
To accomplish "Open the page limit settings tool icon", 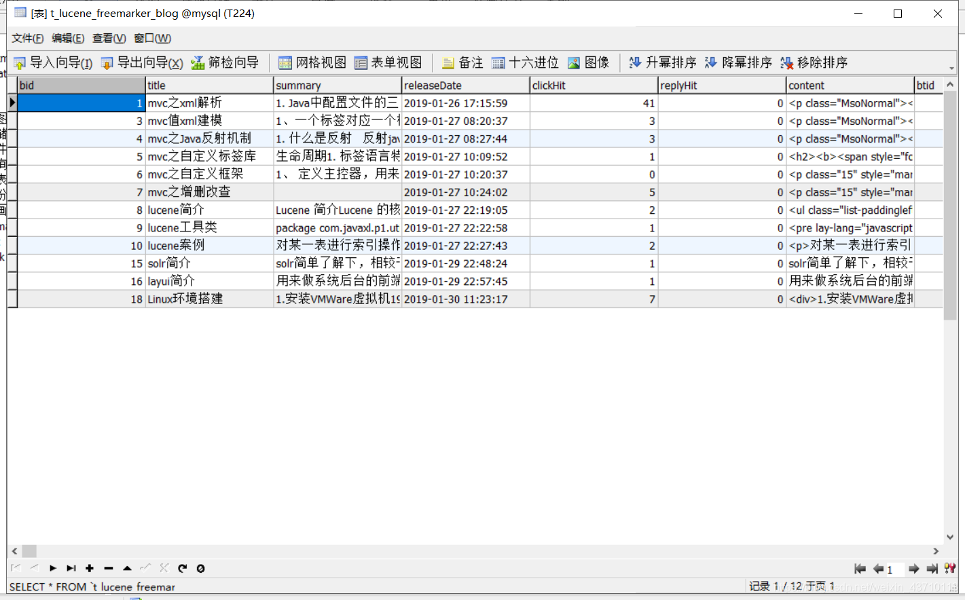I will point(950,569).
